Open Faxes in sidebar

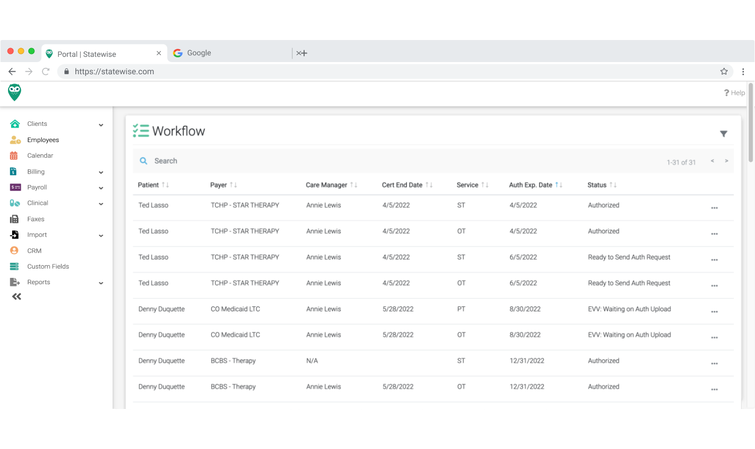pyautogui.click(x=35, y=219)
